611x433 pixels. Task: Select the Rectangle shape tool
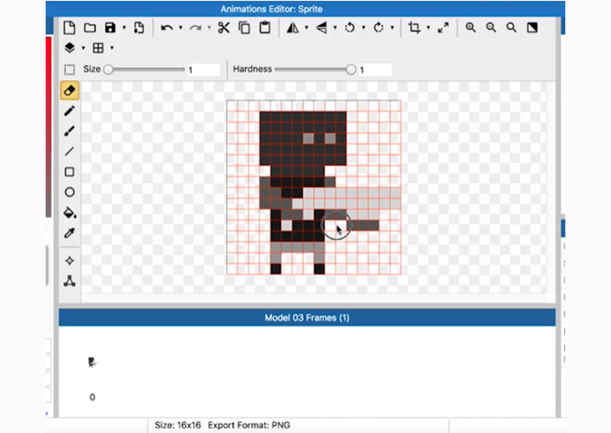70,172
